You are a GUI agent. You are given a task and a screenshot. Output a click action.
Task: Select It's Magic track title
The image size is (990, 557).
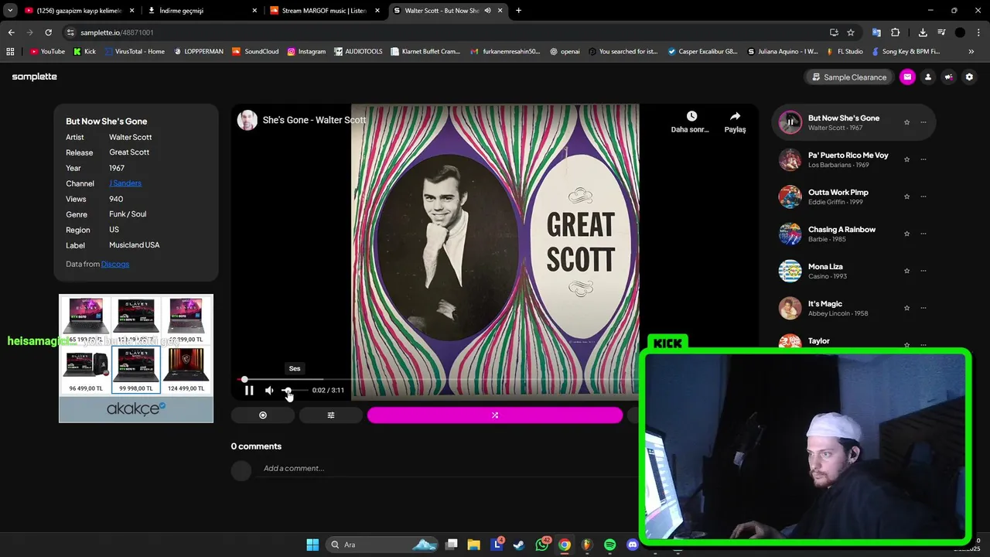(825, 304)
